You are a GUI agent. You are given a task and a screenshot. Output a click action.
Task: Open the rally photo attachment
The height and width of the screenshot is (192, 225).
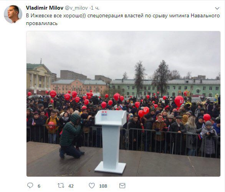pos(123,104)
